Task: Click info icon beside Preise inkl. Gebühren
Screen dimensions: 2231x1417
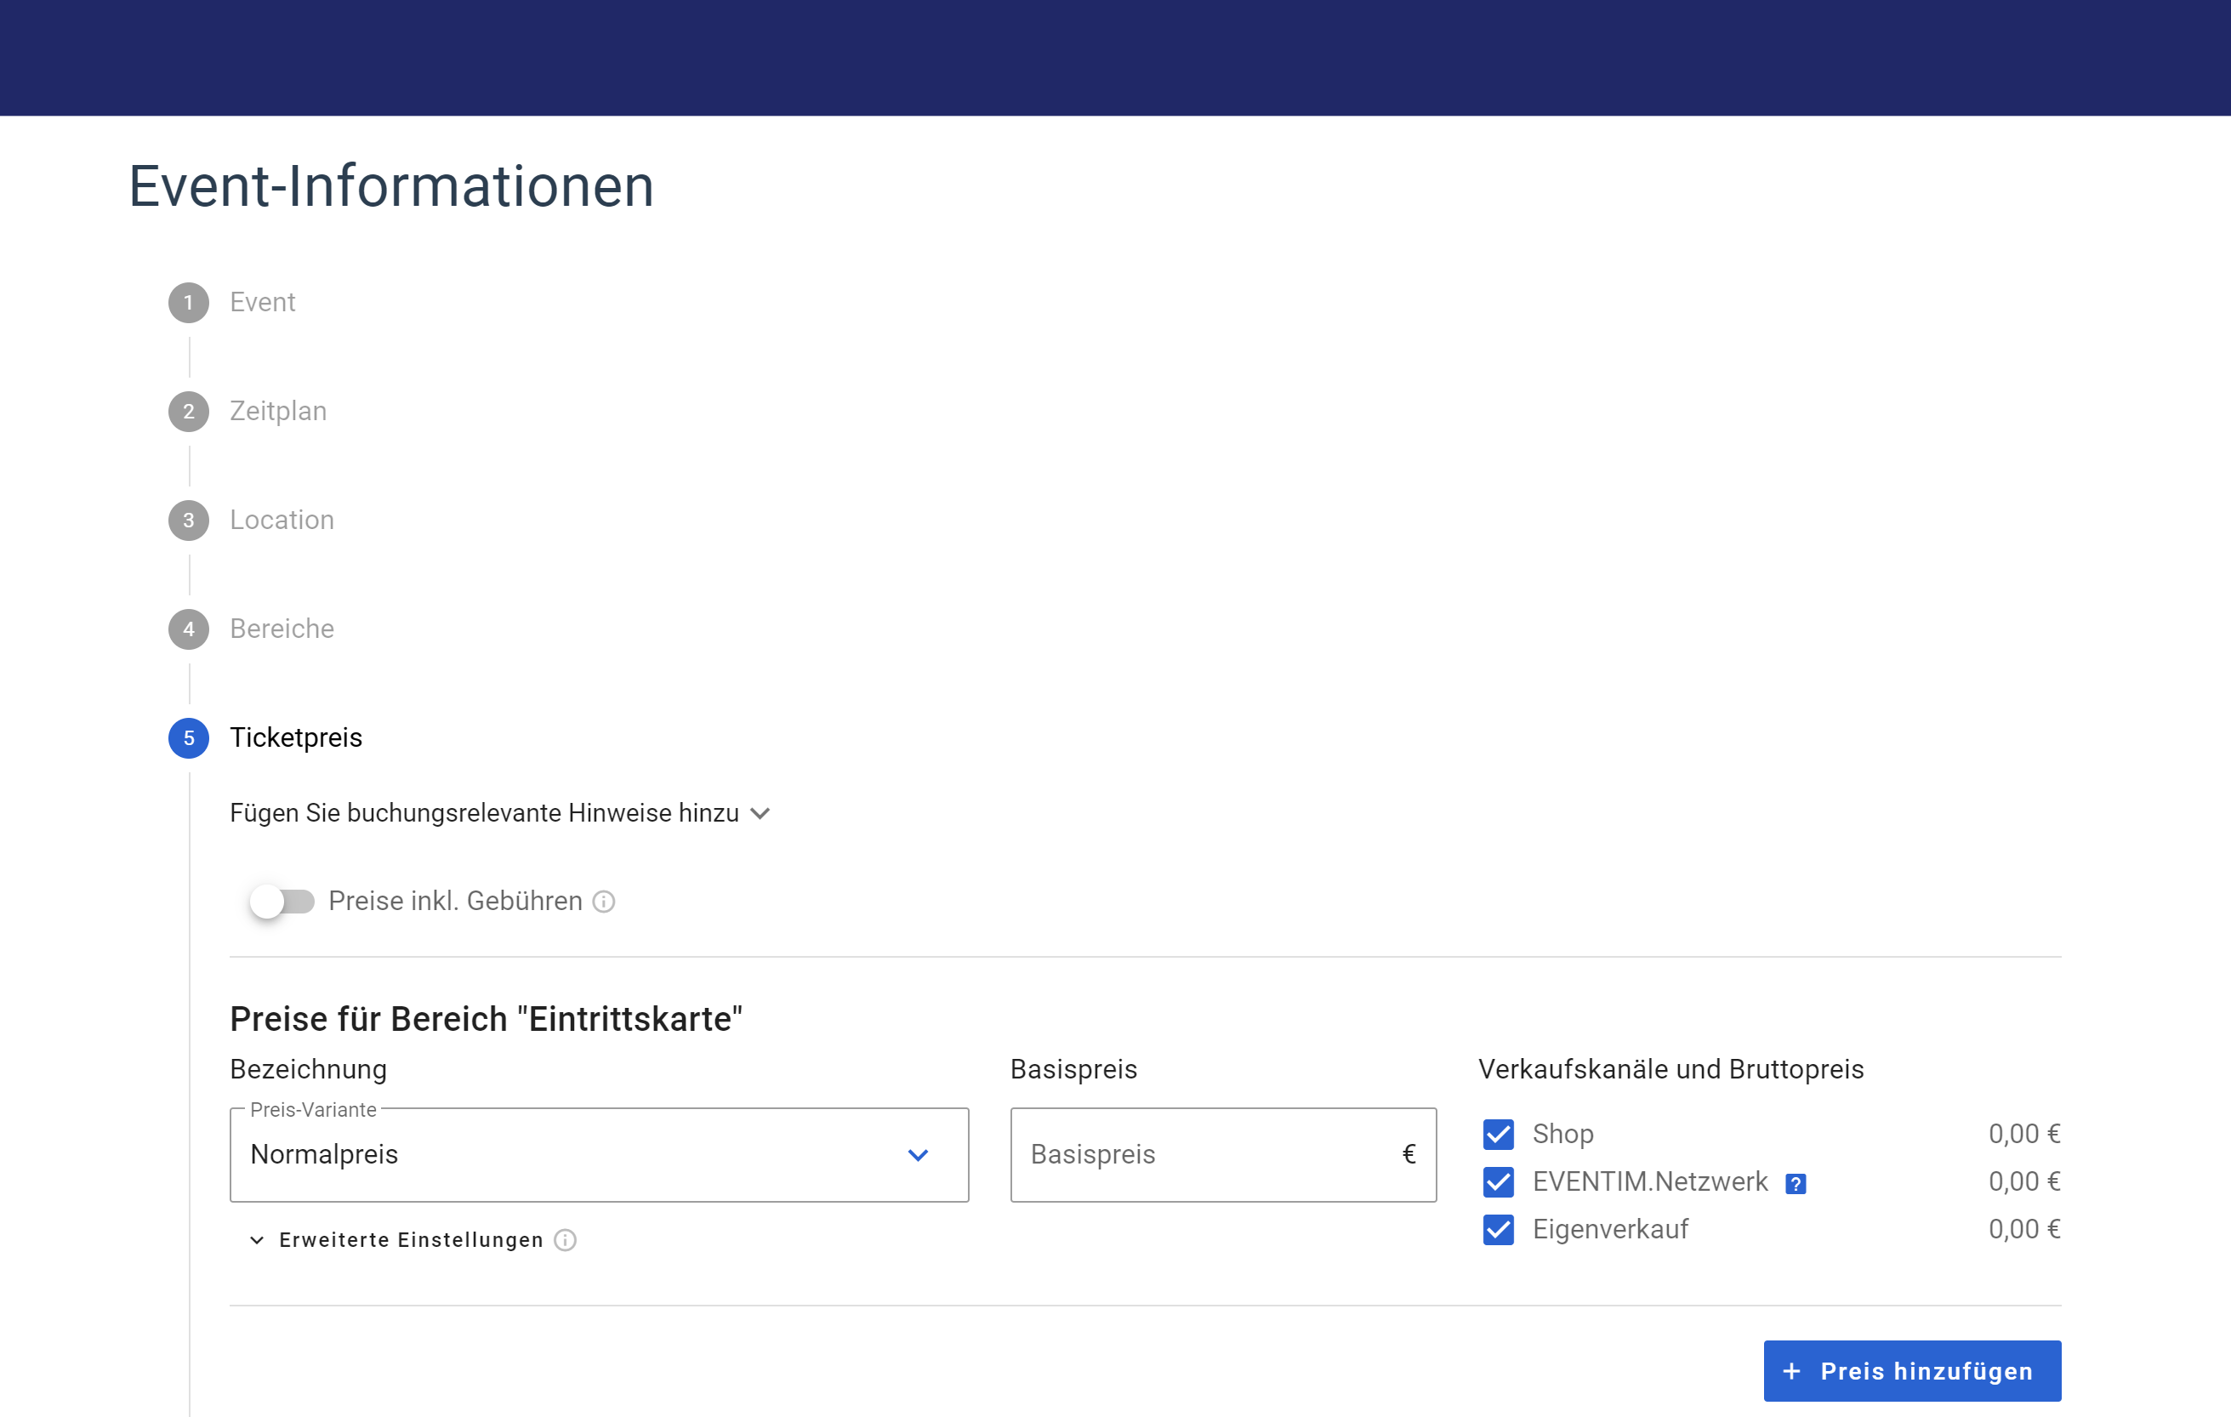Action: pyautogui.click(x=603, y=901)
